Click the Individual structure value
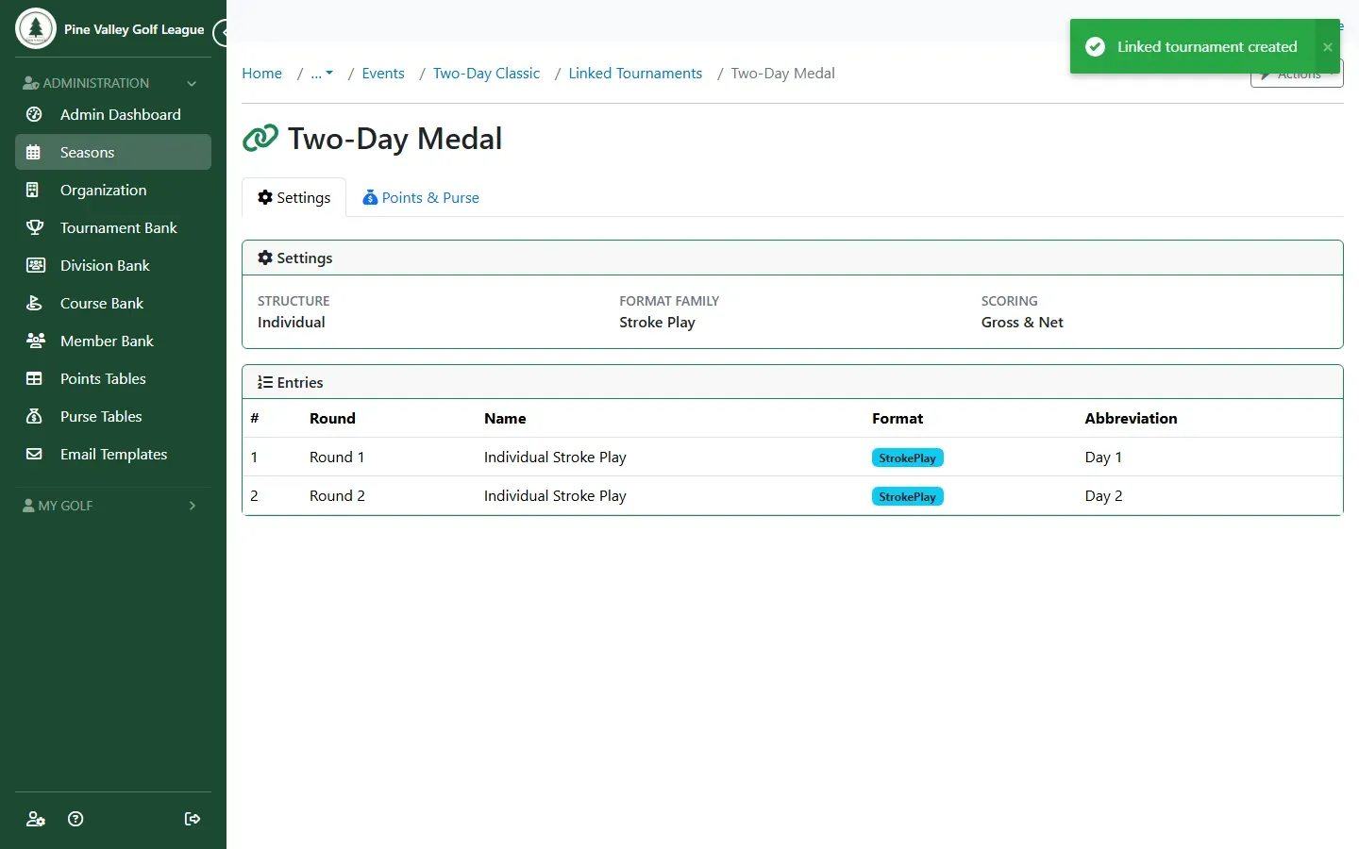 click(x=291, y=323)
